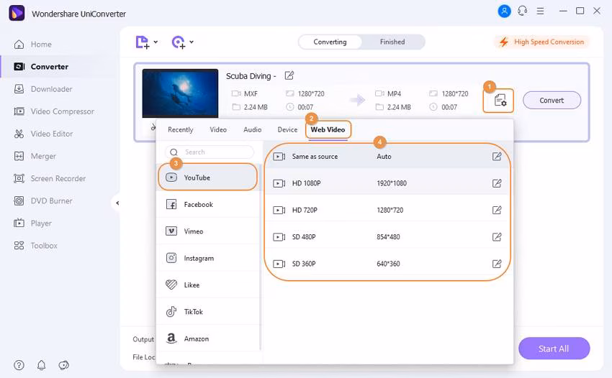Screen dimensions: 612x378
Task: Expand the Add Files dropdown arrow
Action: (x=156, y=42)
